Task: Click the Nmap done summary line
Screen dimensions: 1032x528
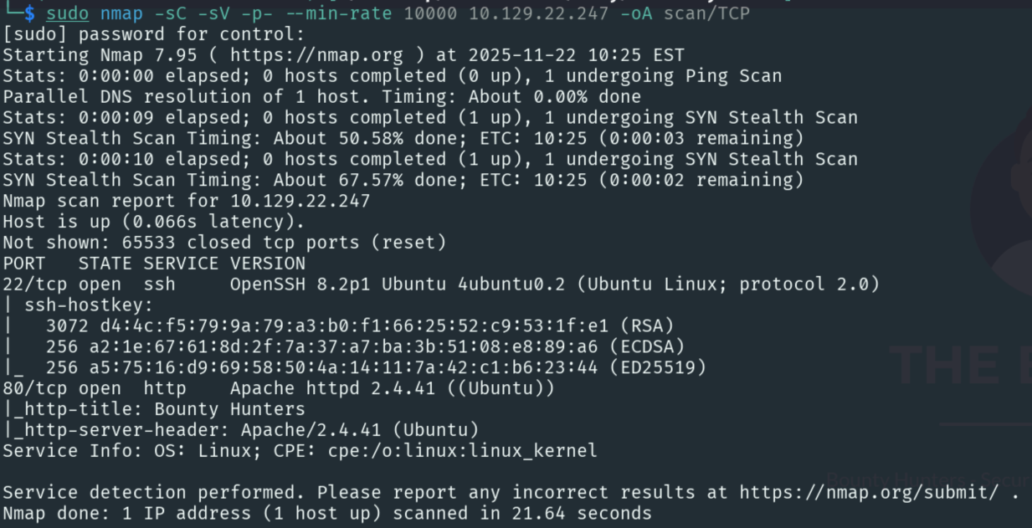Action: click(327, 513)
